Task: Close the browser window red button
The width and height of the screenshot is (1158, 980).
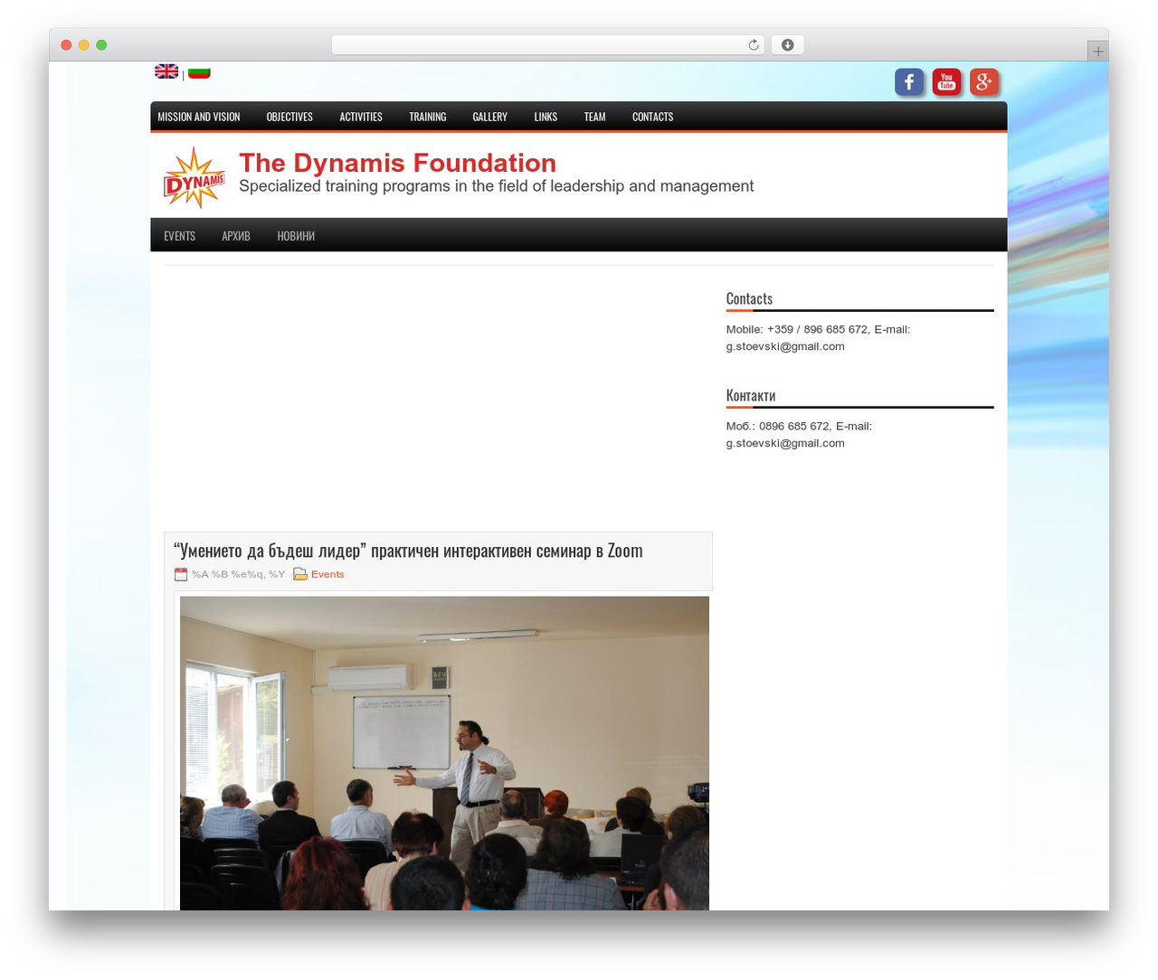Action: (x=66, y=45)
